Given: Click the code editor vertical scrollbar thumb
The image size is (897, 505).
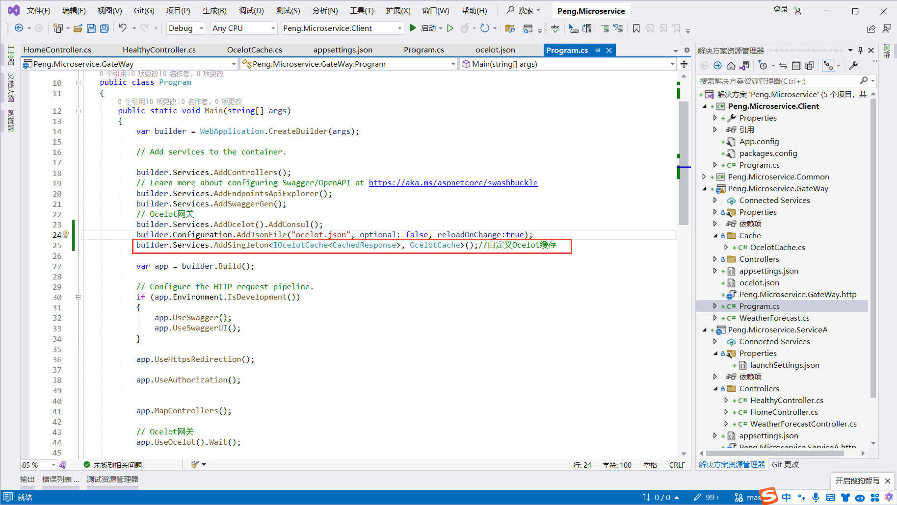Looking at the screenshot, I should (x=684, y=163).
